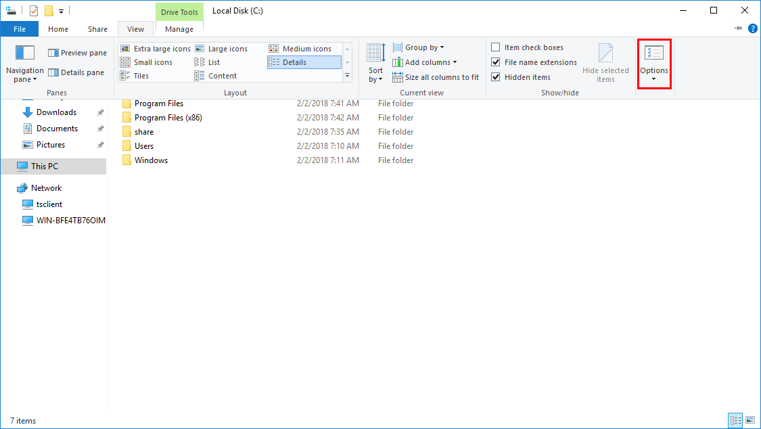This screenshot has height=429, width=761.
Task: Open Documents in navigation pane
Action: (x=57, y=129)
